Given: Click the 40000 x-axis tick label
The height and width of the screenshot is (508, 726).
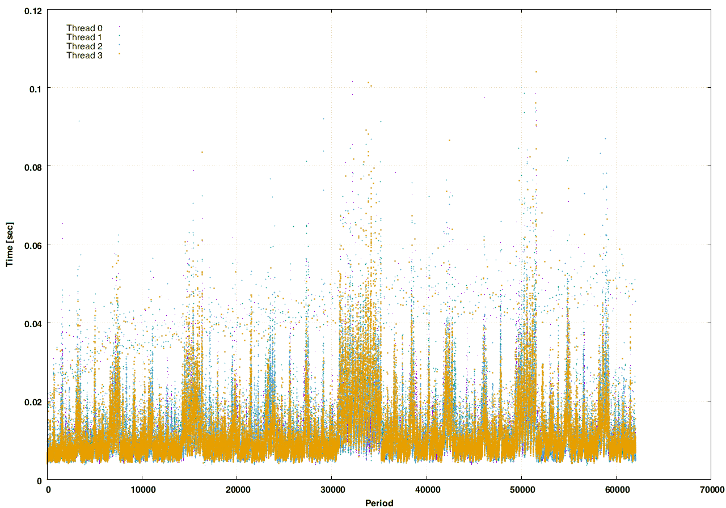Looking at the screenshot, I should click(x=427, y=490).
